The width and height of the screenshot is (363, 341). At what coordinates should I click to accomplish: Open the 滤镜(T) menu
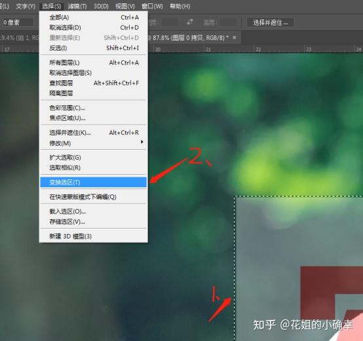[77, 7]
